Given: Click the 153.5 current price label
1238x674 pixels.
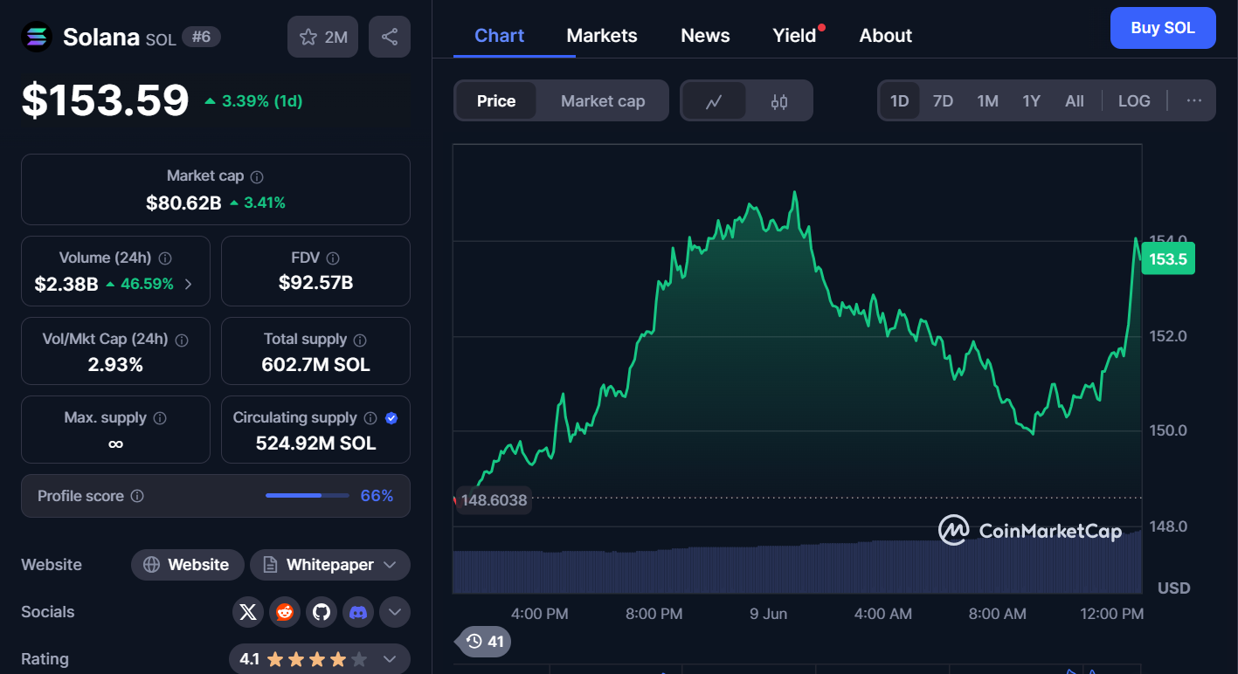Looking at the screenshot, I should (1168, 258).
